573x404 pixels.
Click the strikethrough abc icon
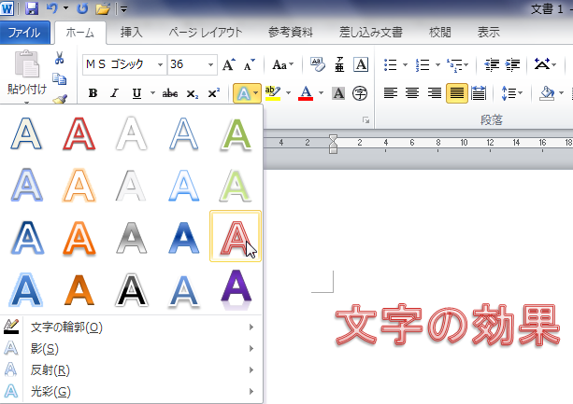169,93
